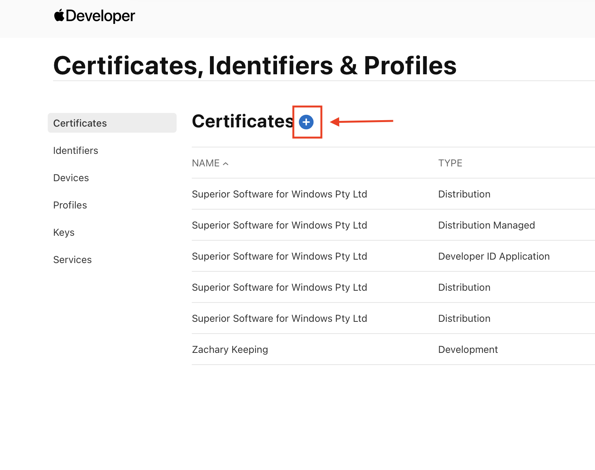Switch to the Profiles sidebar section
This screenshot has height=470, width=595.
[70, 205]
